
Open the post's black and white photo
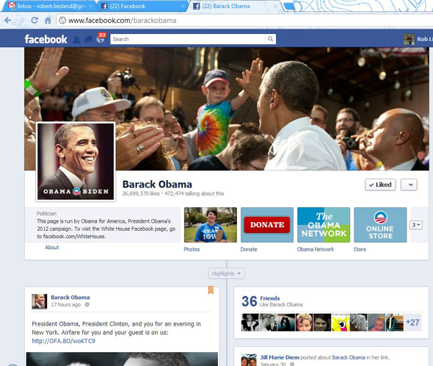pos(122,359)
